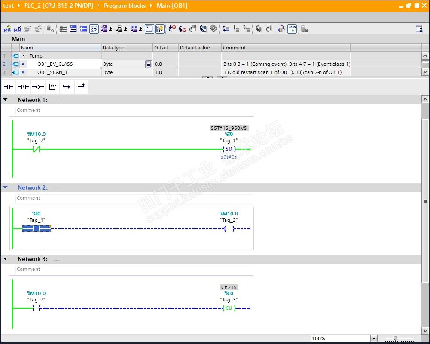Insert an output coil instruction
Screen dimensions: 430x344
pos(38,87)
